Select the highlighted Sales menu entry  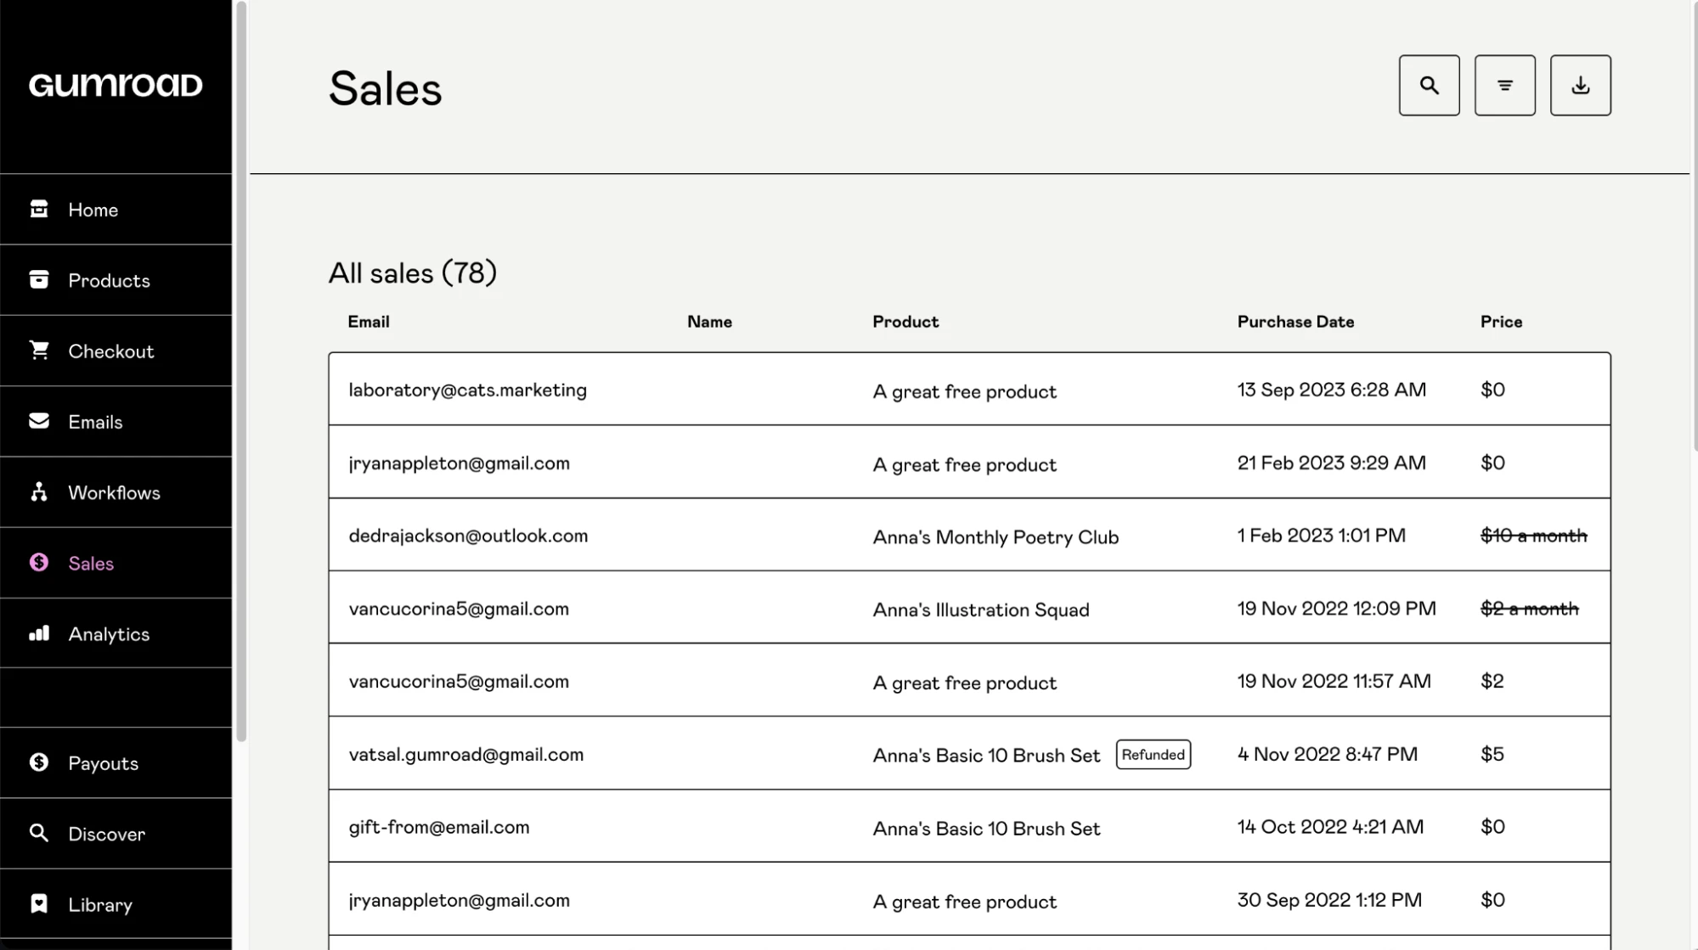click(x=90, y=563)
